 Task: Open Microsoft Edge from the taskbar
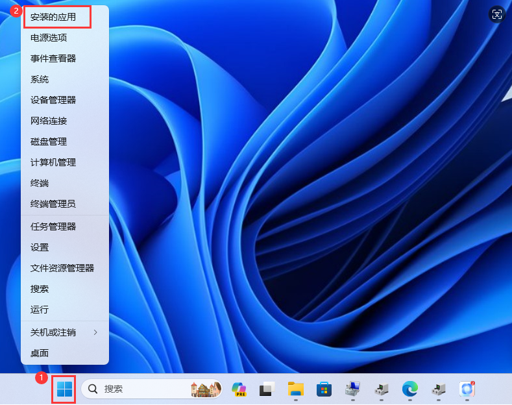[410, 389]
